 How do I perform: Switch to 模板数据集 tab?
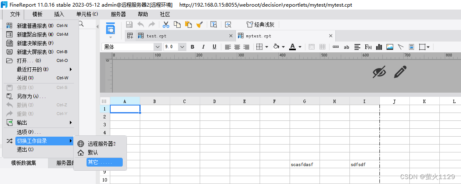(x=24, y=163)
